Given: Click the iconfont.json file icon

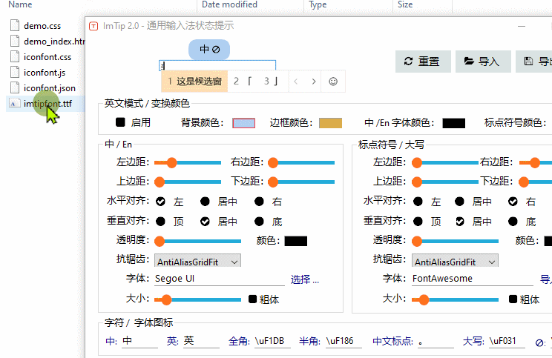Looking at the screenshot, I should [15, 87].
